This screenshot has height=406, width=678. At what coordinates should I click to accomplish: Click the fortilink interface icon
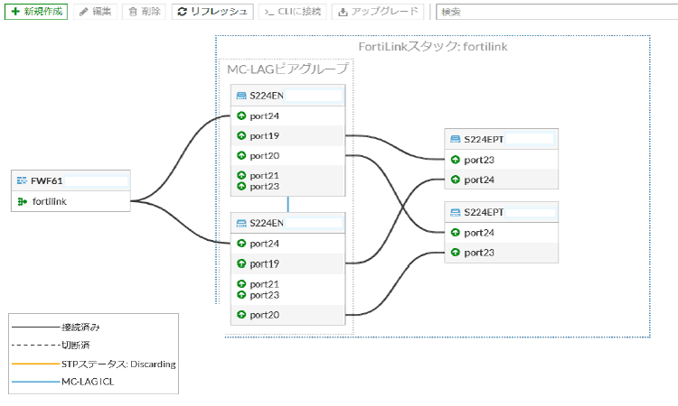22,201
